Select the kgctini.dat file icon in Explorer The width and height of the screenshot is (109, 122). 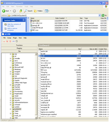[x=31, y=21]
